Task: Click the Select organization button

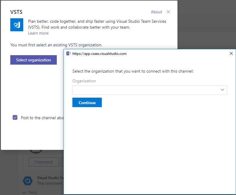Action: (x=34, y=60)
